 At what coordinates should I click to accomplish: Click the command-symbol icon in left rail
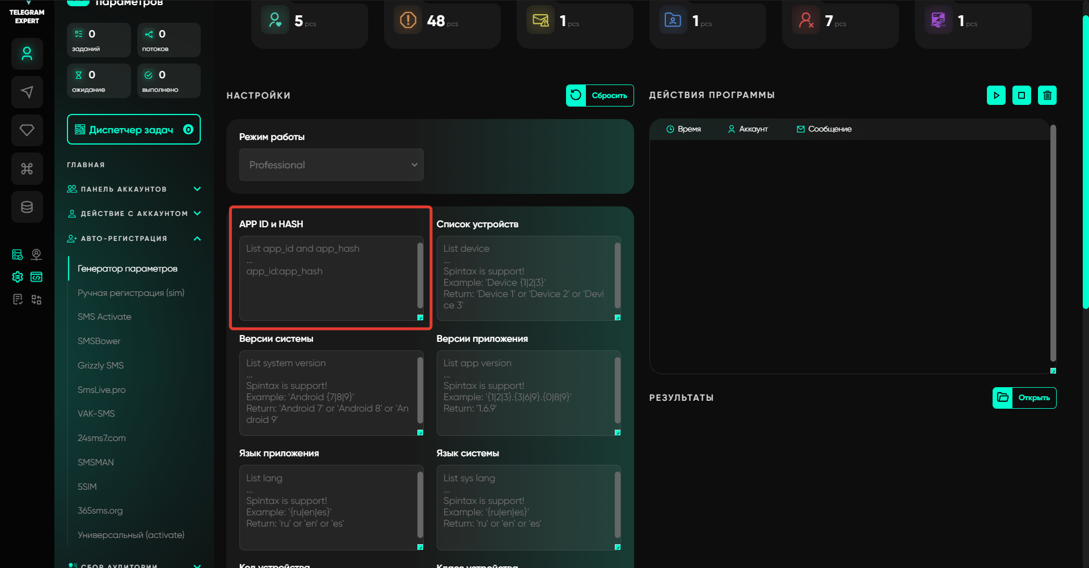coord(27,168)
